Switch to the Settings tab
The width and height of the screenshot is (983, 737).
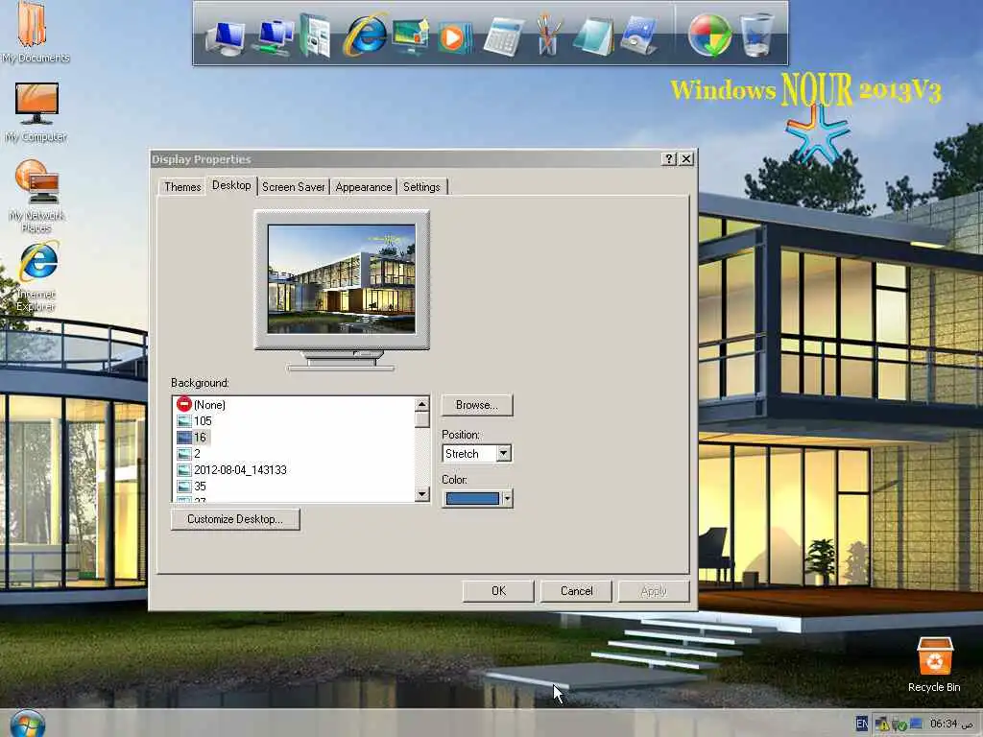[x=422, y=187]
